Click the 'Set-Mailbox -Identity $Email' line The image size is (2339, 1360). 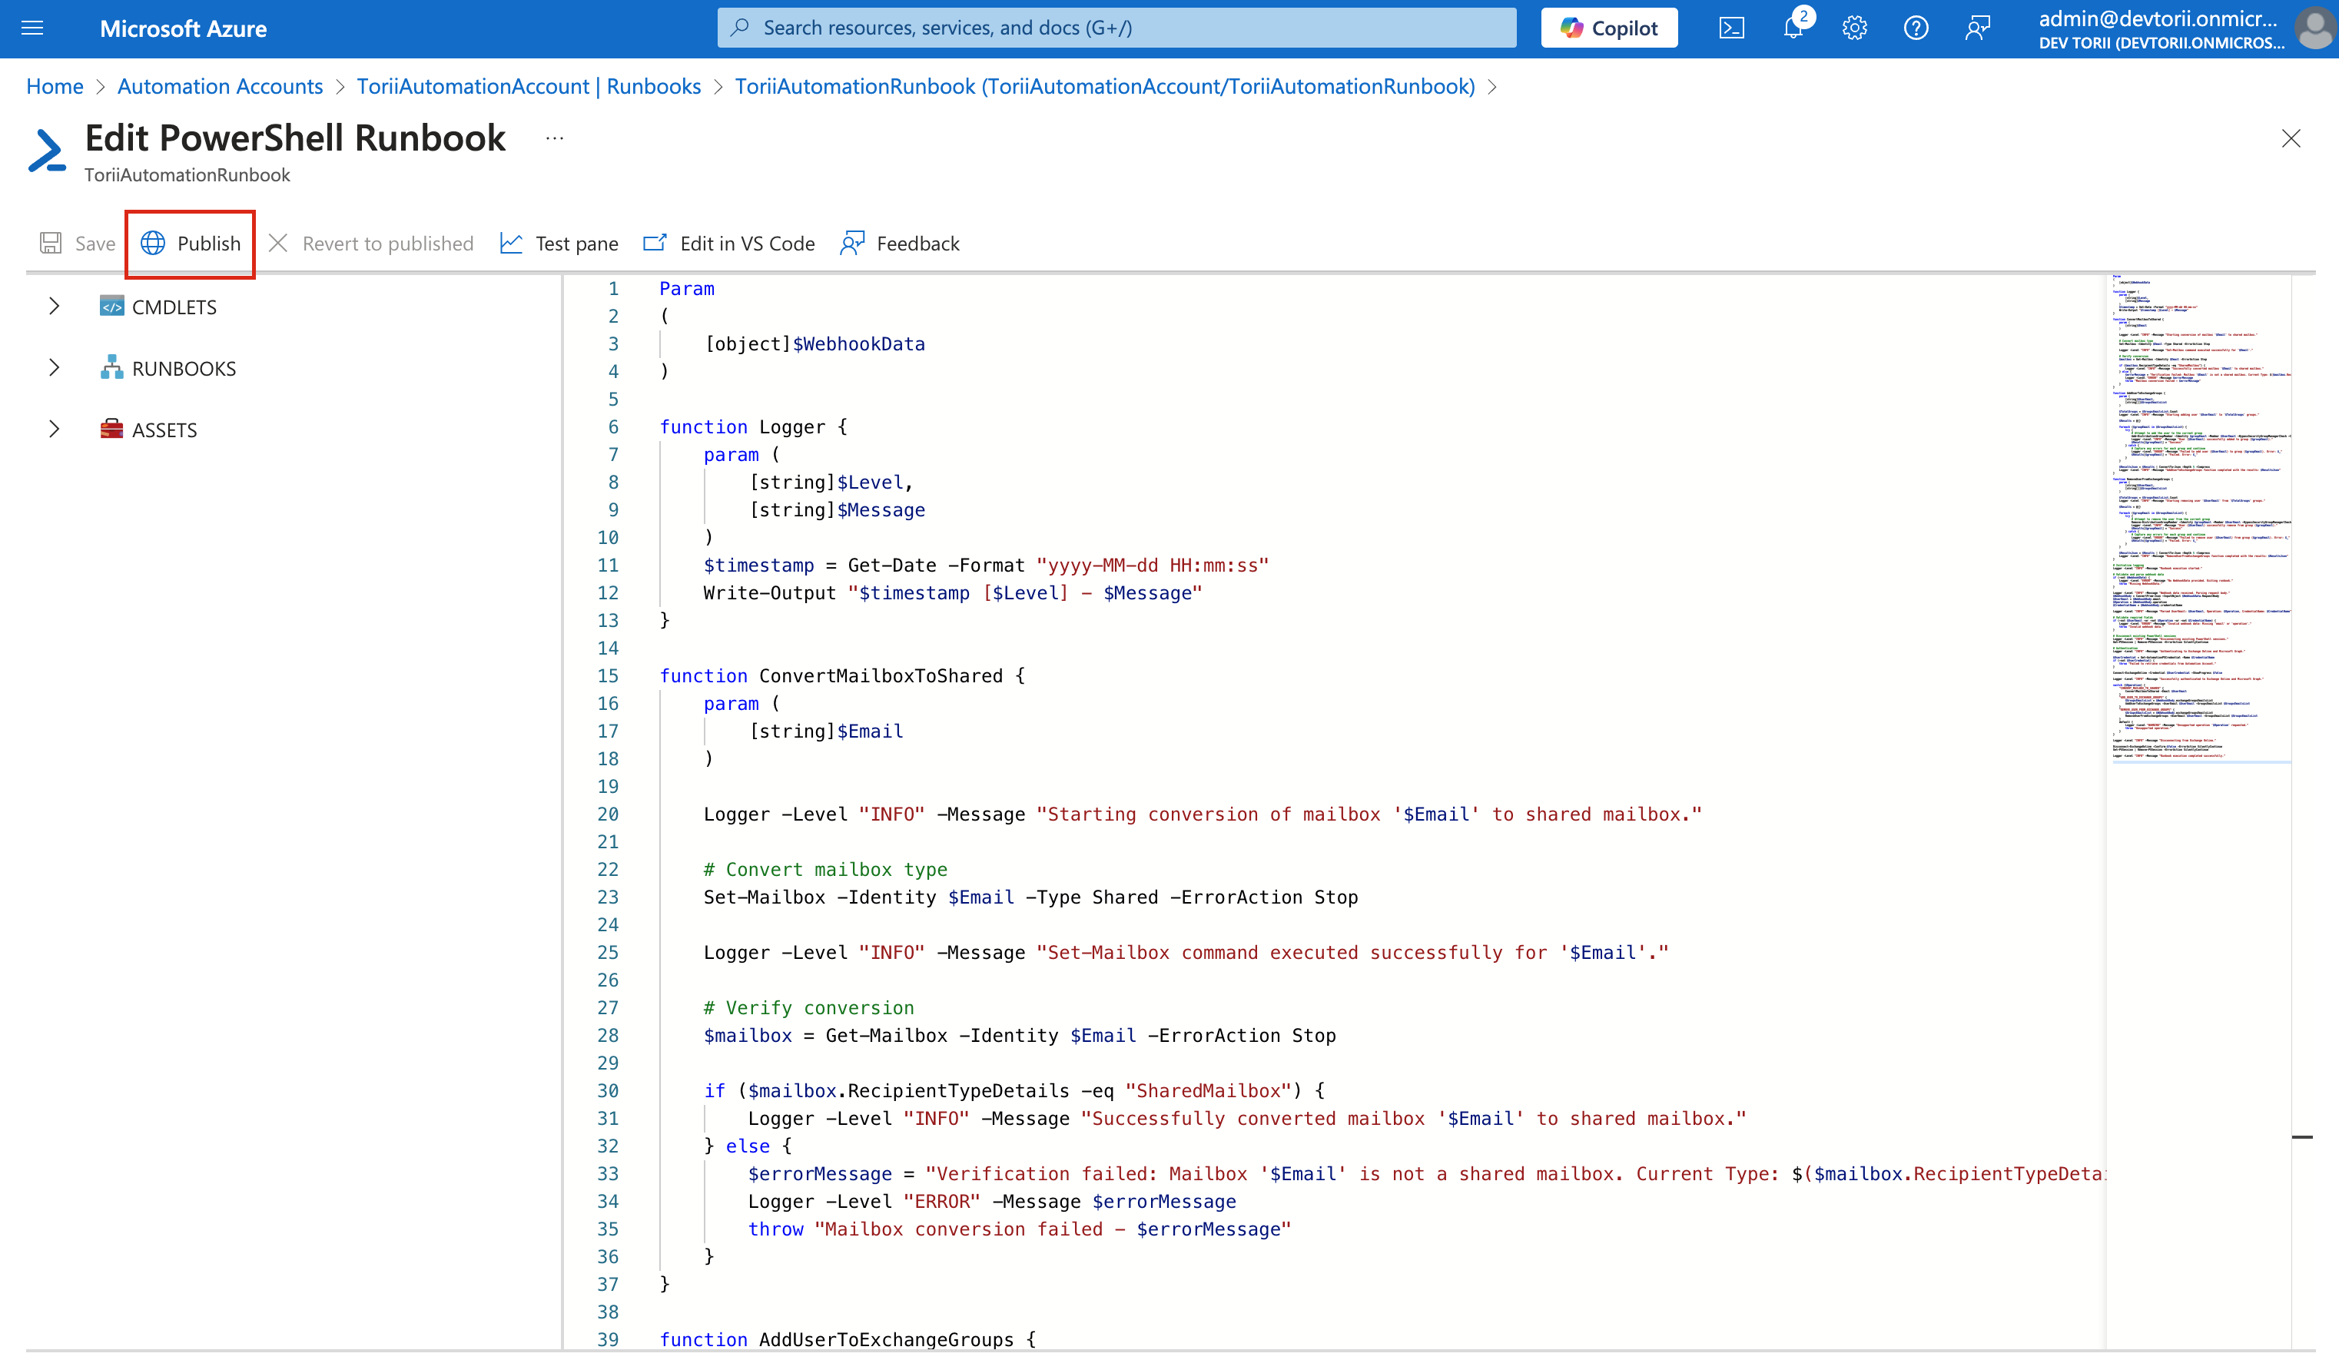1030,897
